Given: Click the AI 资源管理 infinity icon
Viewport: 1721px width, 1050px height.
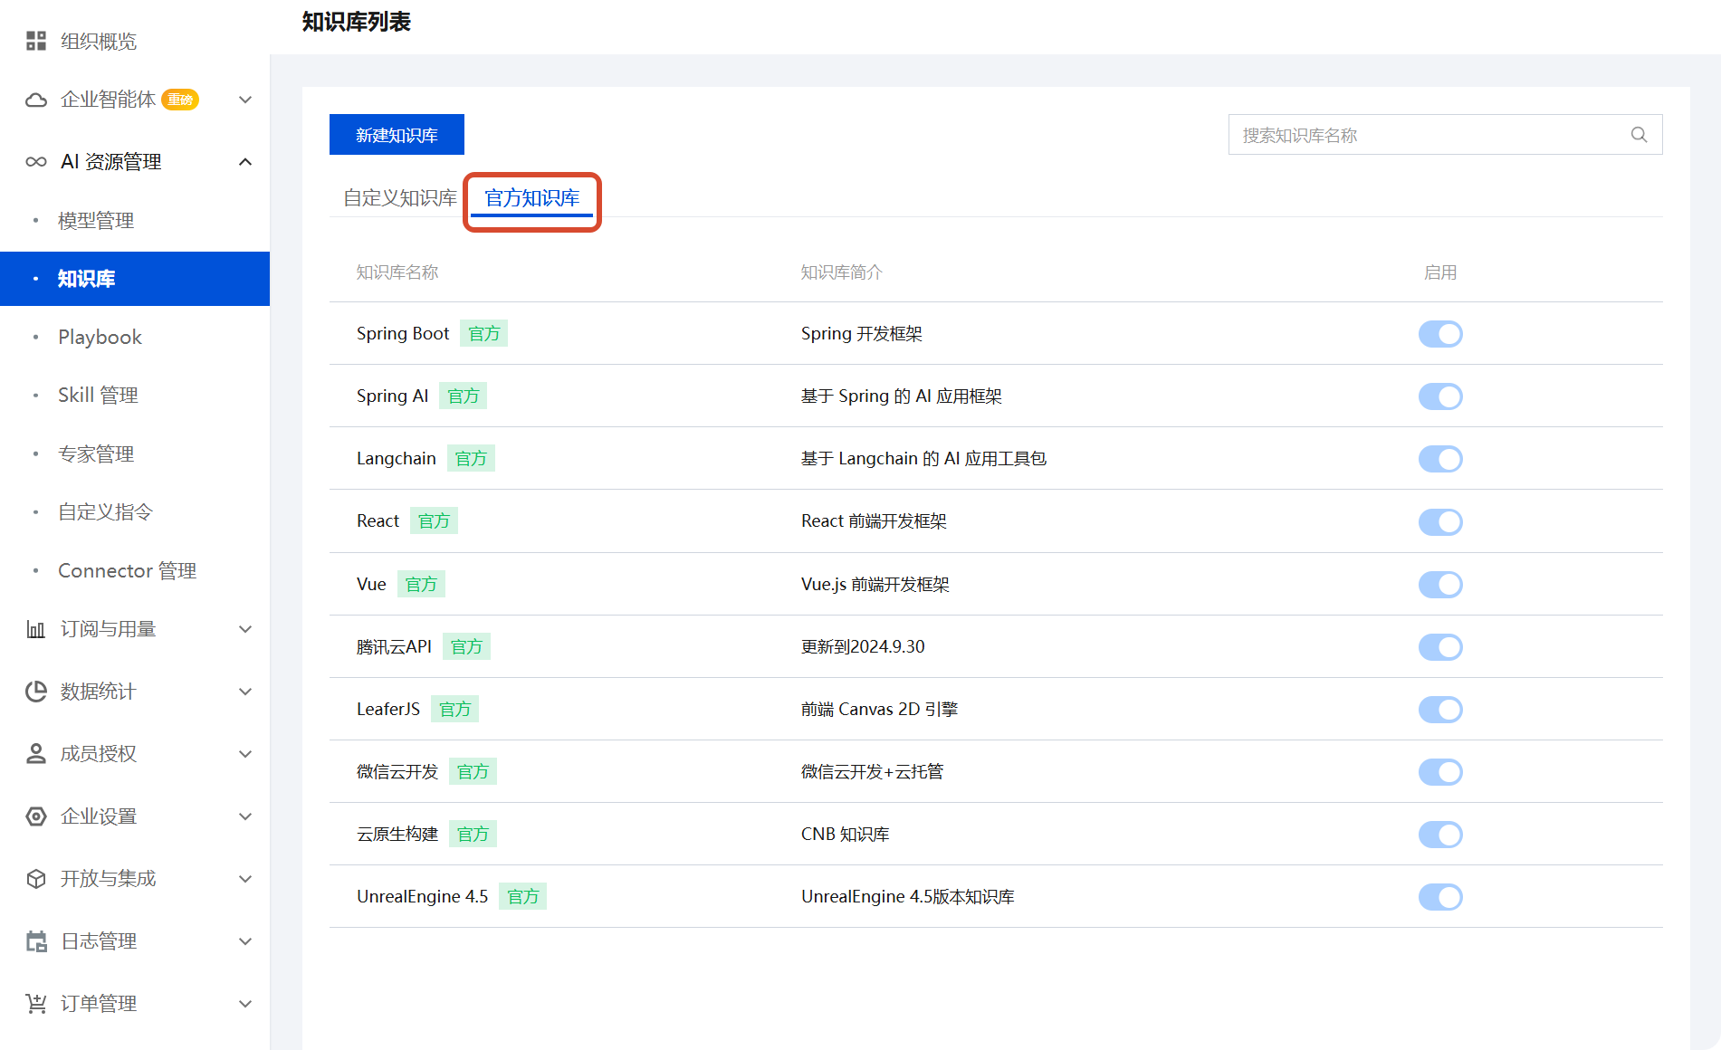Looking at the screenshot, I should tap(36, 162).
